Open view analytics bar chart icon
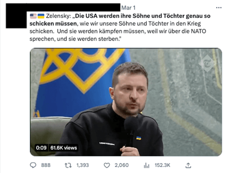 pyautogui.click(x=146, y=165)
